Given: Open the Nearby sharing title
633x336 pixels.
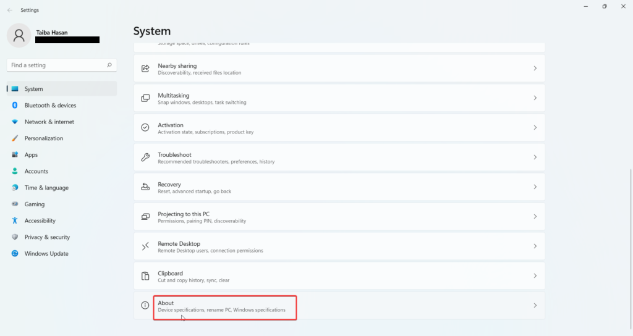Looking at the screenshot, I should (177, 65).
